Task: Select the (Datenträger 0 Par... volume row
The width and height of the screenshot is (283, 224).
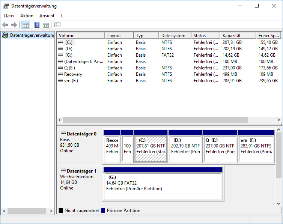Action: pos(169,62)
